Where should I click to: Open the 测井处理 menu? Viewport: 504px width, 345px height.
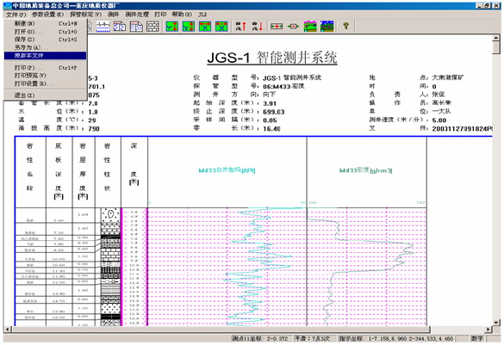coord(137,15)
